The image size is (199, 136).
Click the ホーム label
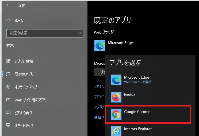pyautogui.click(x=19, y=21)
